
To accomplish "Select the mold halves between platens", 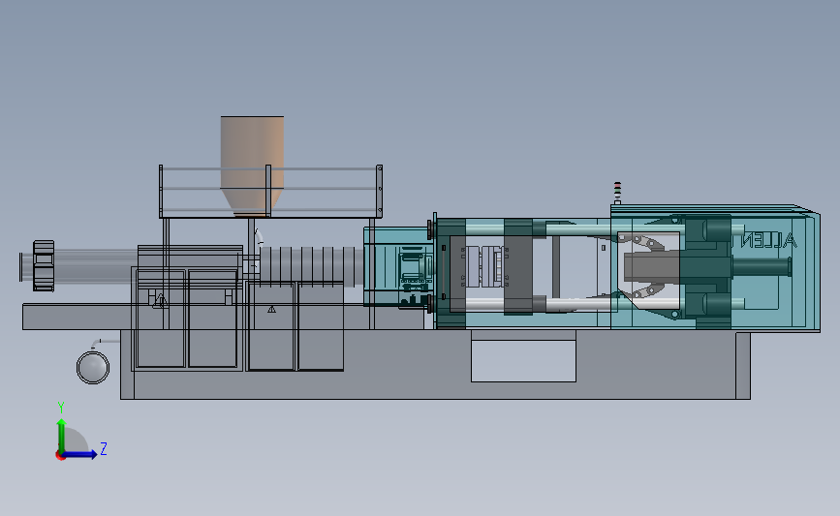I will (x=483, y=266).
